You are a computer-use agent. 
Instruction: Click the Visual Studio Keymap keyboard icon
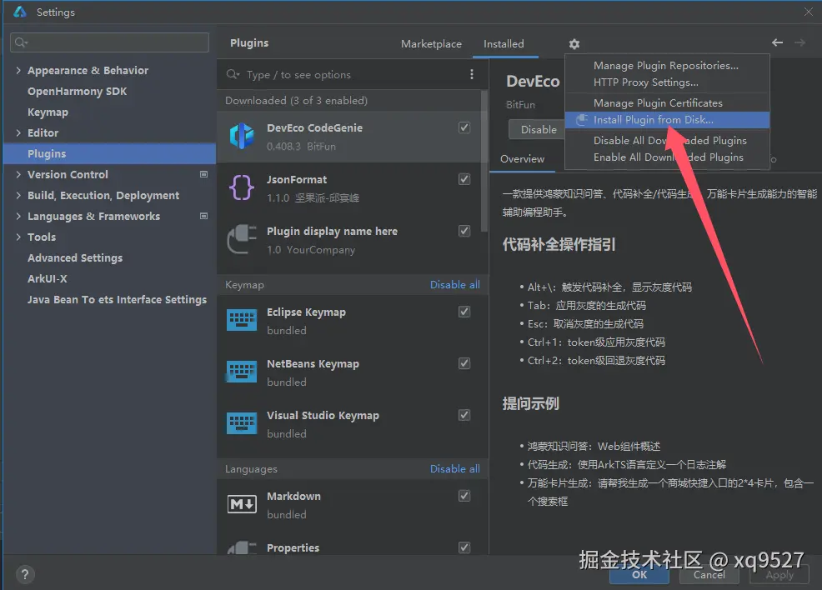(x=242, y=423)
